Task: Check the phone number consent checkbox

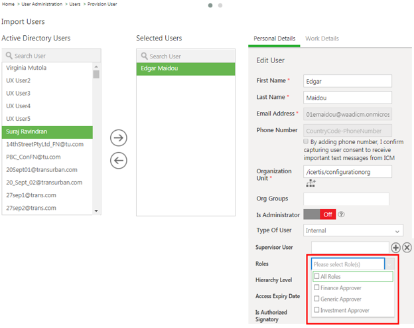Action: pos(306,142)
